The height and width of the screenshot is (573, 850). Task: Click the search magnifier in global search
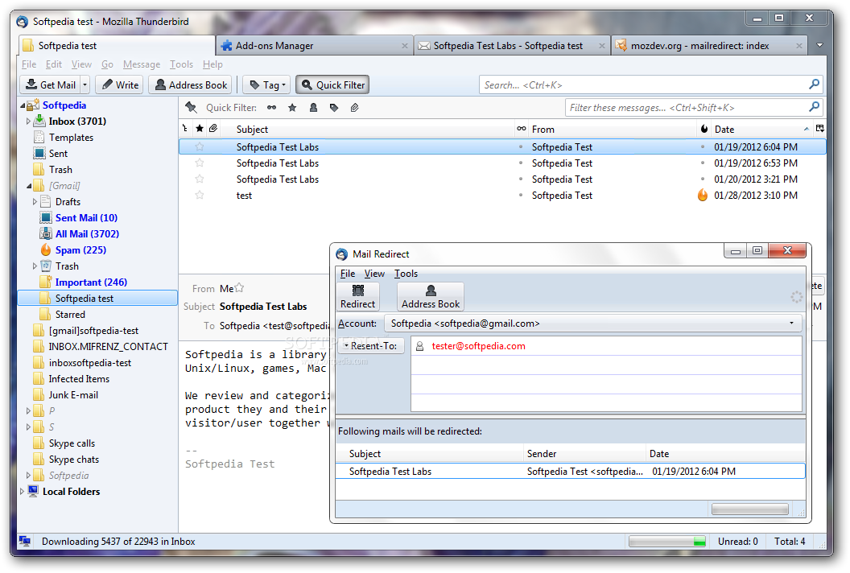[x=815, y=85]
